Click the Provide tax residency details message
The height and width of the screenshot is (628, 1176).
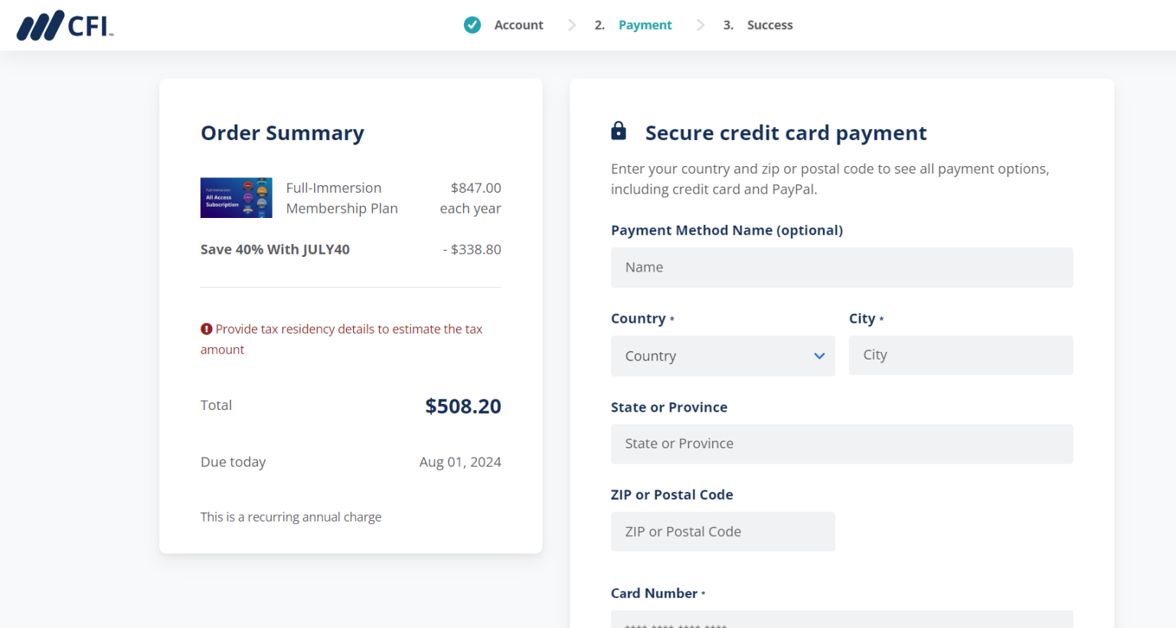(341, 339)
